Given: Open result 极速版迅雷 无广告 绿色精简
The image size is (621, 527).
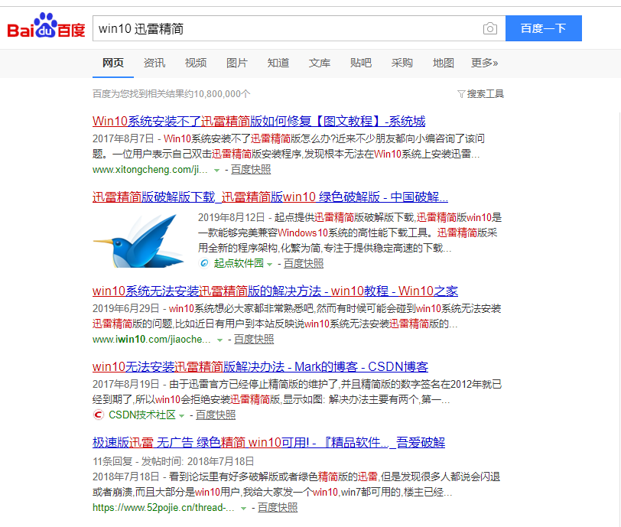Looking at the screenshot, I should 268,443.
